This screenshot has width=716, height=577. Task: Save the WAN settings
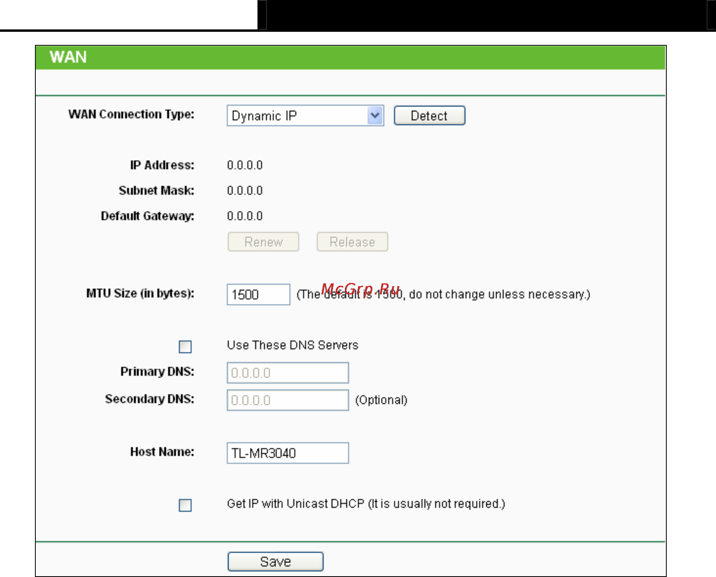pyautogui.click(x=276, y=562)
